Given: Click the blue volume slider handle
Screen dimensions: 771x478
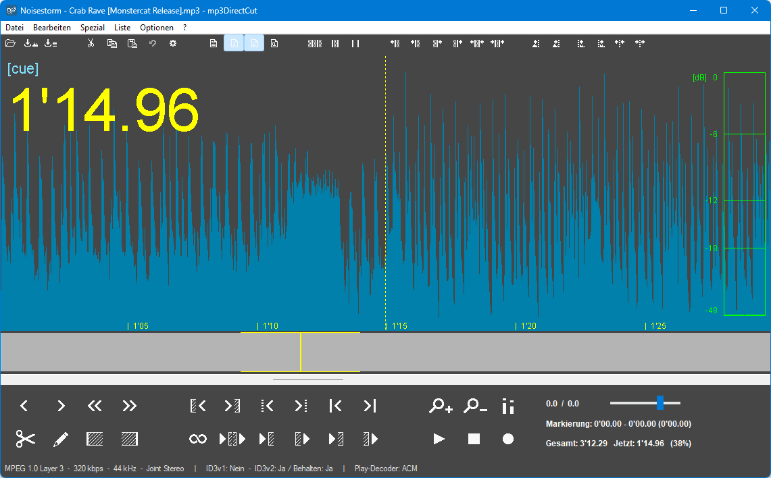Looking at the screenshot, I should [660, 403].
